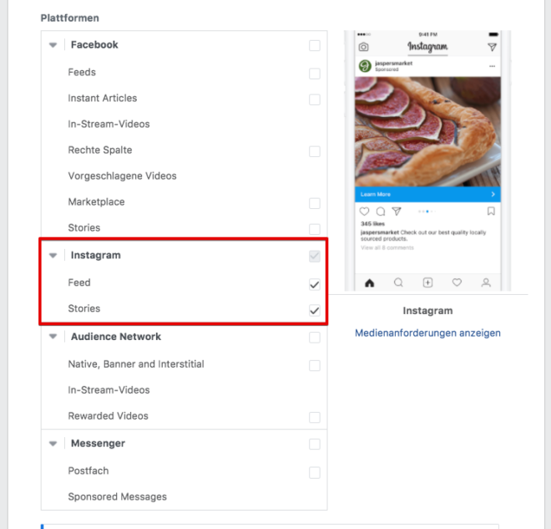Click the search magnifier in preview bottom bar
The image size is (551, 529).
click(x=398, y=282)
